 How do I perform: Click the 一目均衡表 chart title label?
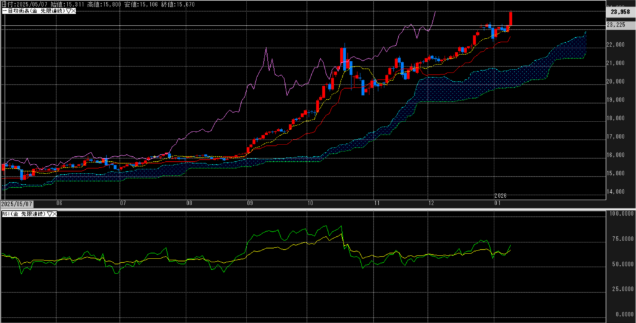pyautogui.click(x=32, y=12)
